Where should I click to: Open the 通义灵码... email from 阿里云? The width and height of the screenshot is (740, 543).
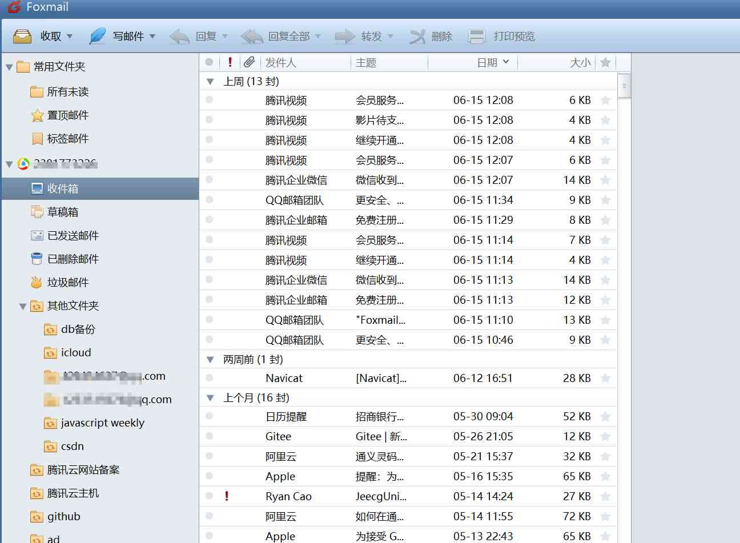(408, 456)
